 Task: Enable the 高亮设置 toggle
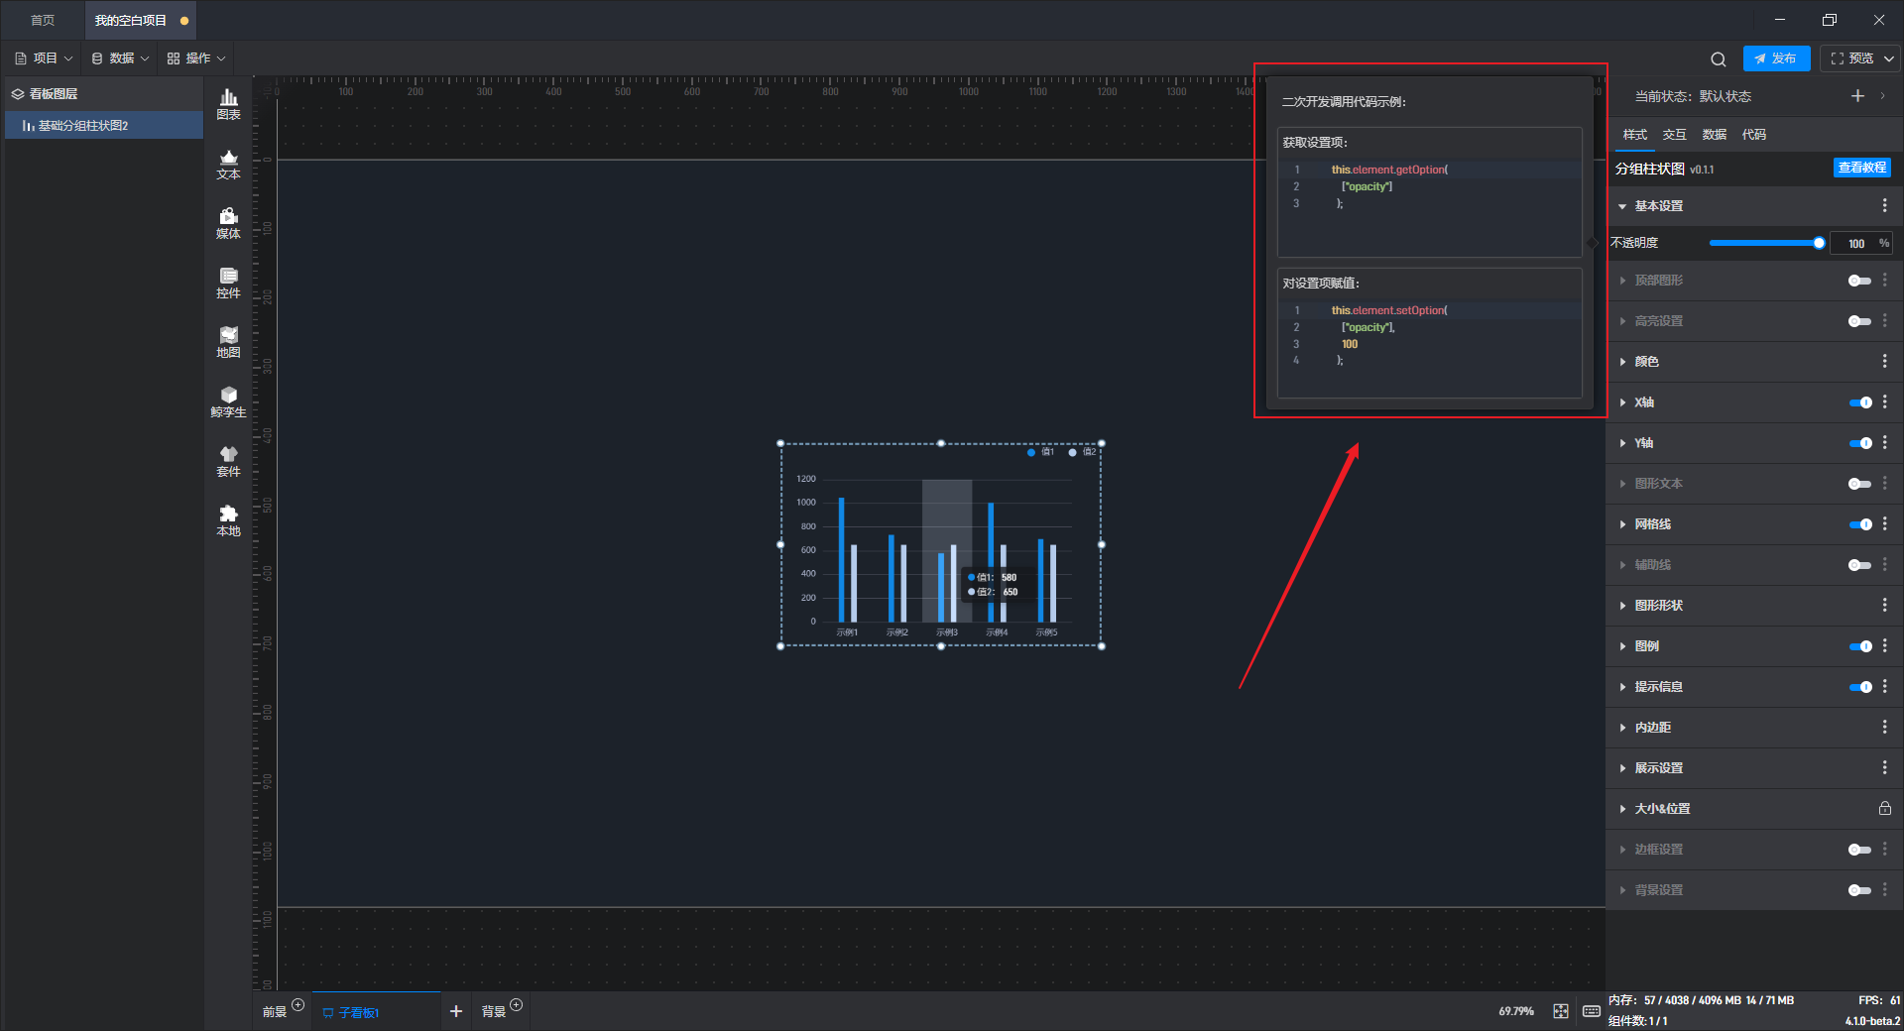pyautogui.click(x=1859, y=321)
